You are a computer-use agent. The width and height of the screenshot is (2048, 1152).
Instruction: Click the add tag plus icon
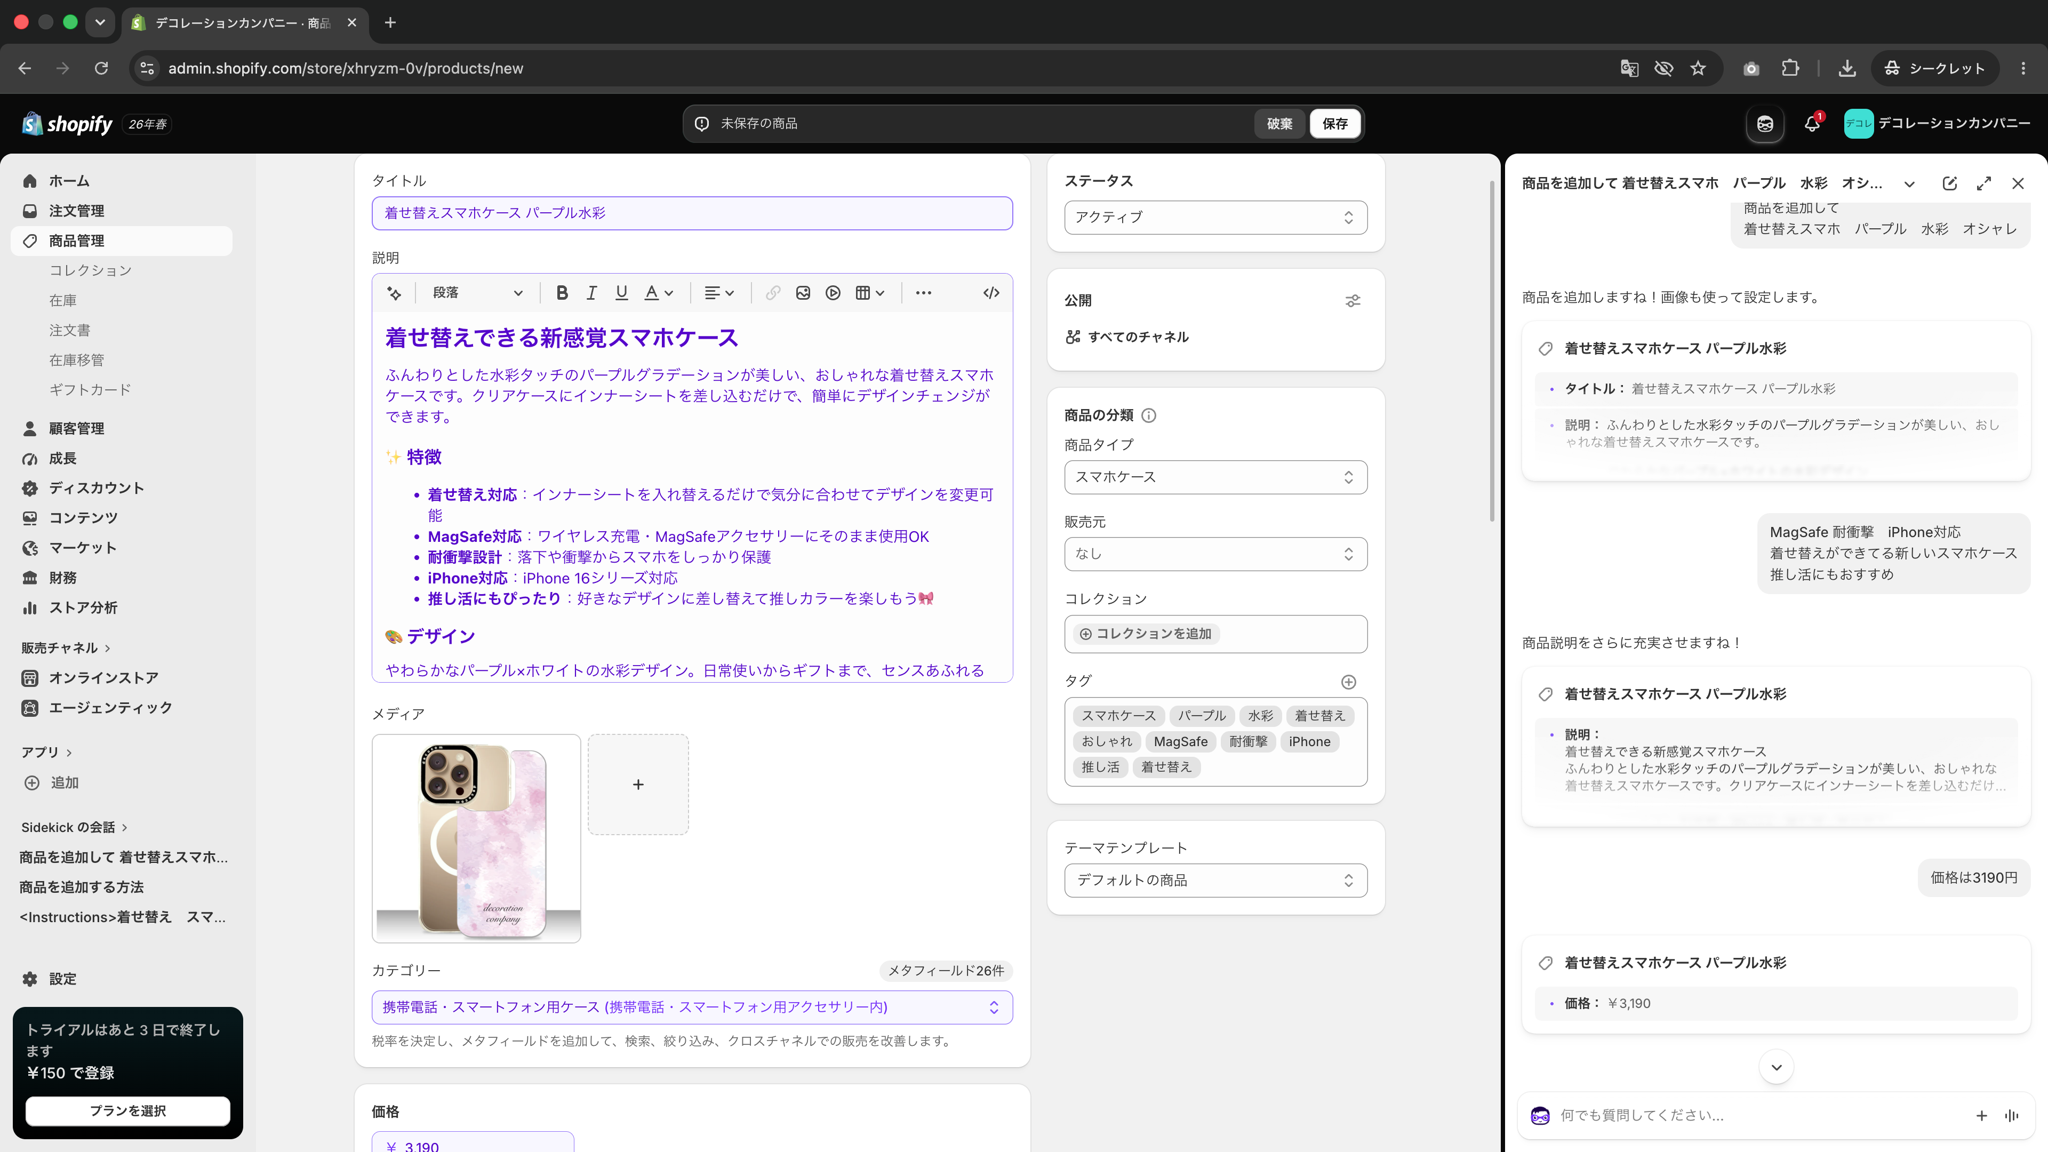pyautogui.click(x=1348, y=682)
